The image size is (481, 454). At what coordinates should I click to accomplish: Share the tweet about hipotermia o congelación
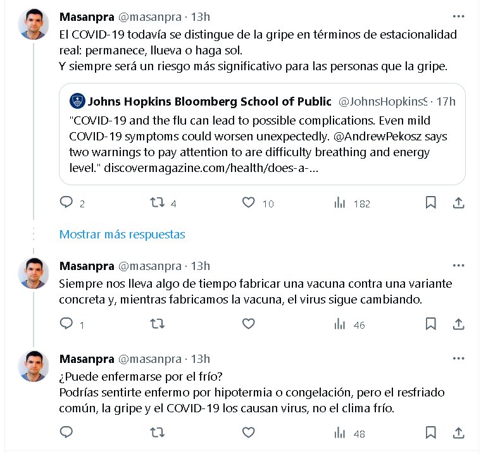click(x=458, y=433)
